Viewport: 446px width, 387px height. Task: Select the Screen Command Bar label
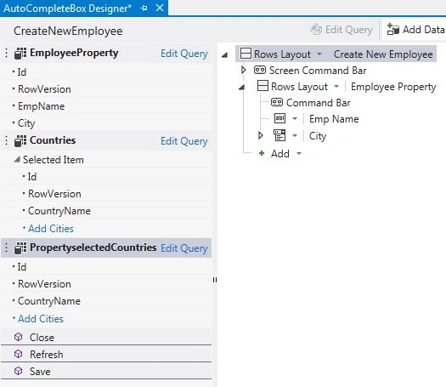(318, 71)
